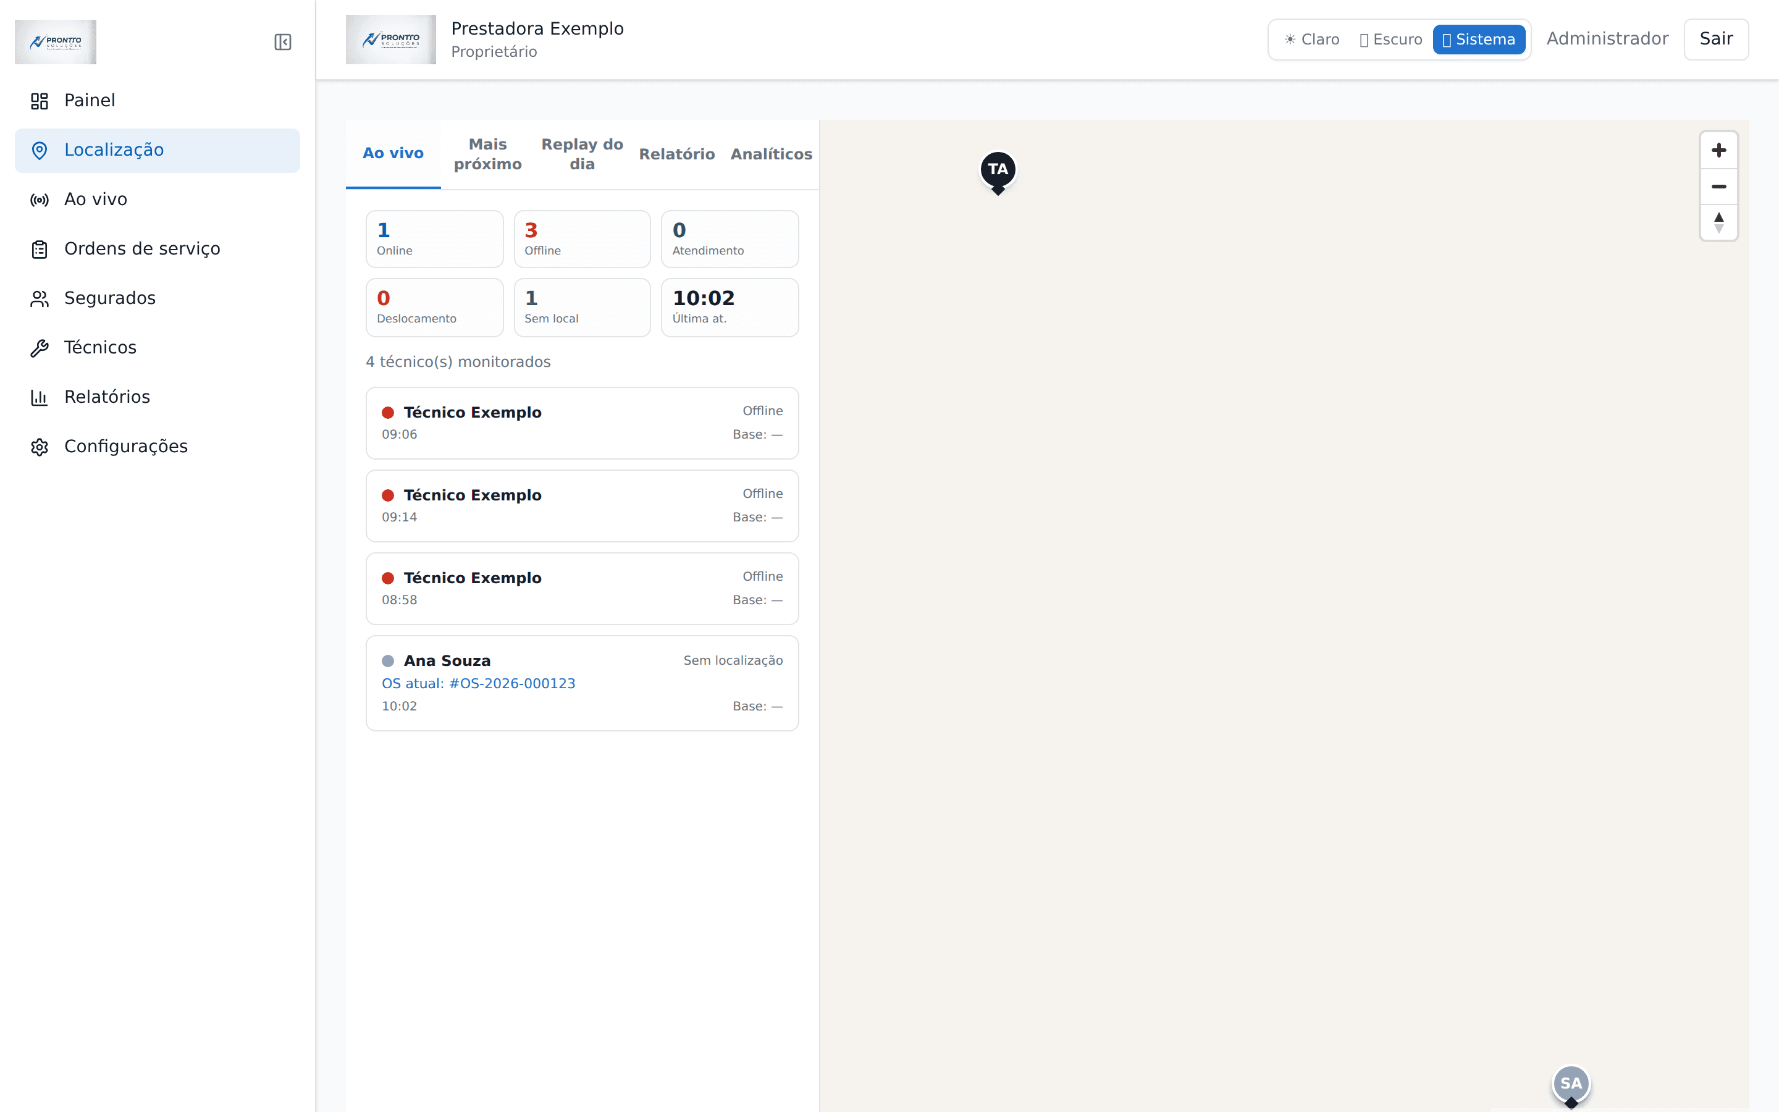This screenshot has height=1112, width=1779.
Task: Click the Ana Souza name
Action: (x=447, y=660)
